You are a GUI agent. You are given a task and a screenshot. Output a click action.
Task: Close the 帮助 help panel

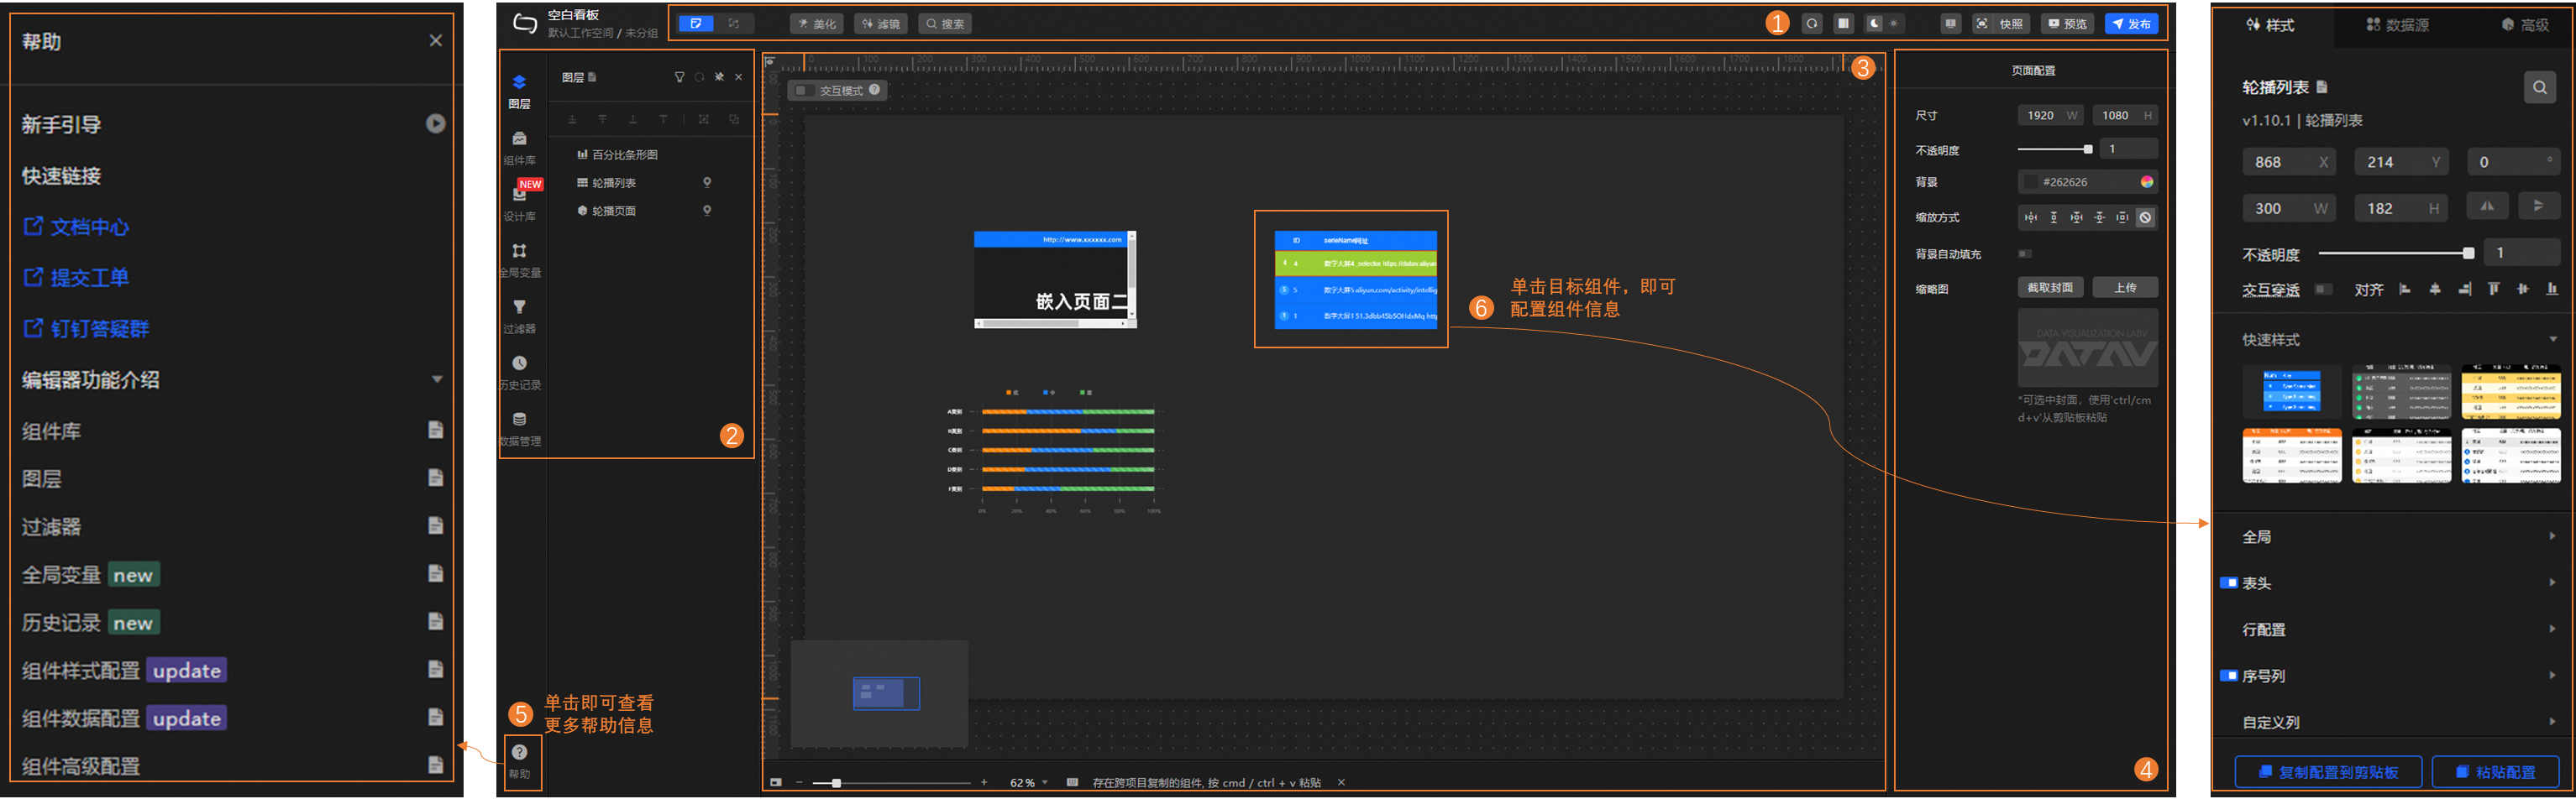tap(435, 41)
